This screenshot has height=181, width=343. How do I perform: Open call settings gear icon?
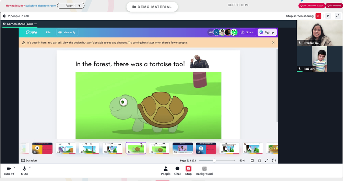tap(4, 16)
